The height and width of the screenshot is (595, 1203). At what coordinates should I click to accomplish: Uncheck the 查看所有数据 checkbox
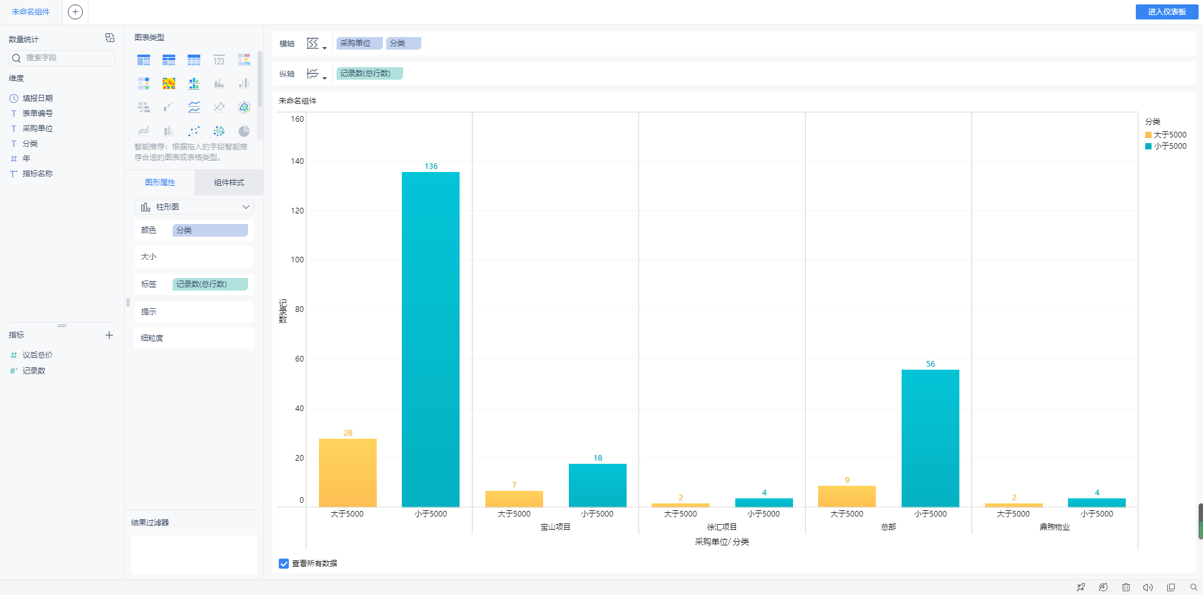(x=284, y=564)
